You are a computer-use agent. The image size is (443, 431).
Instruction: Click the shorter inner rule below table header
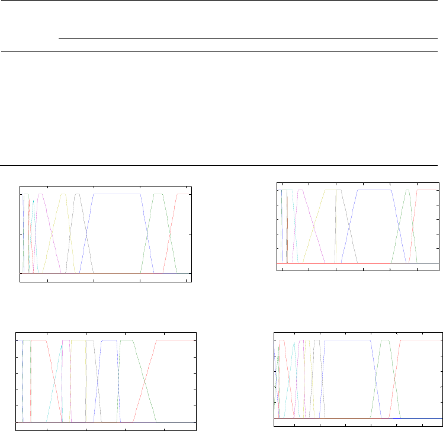(248, 39)
